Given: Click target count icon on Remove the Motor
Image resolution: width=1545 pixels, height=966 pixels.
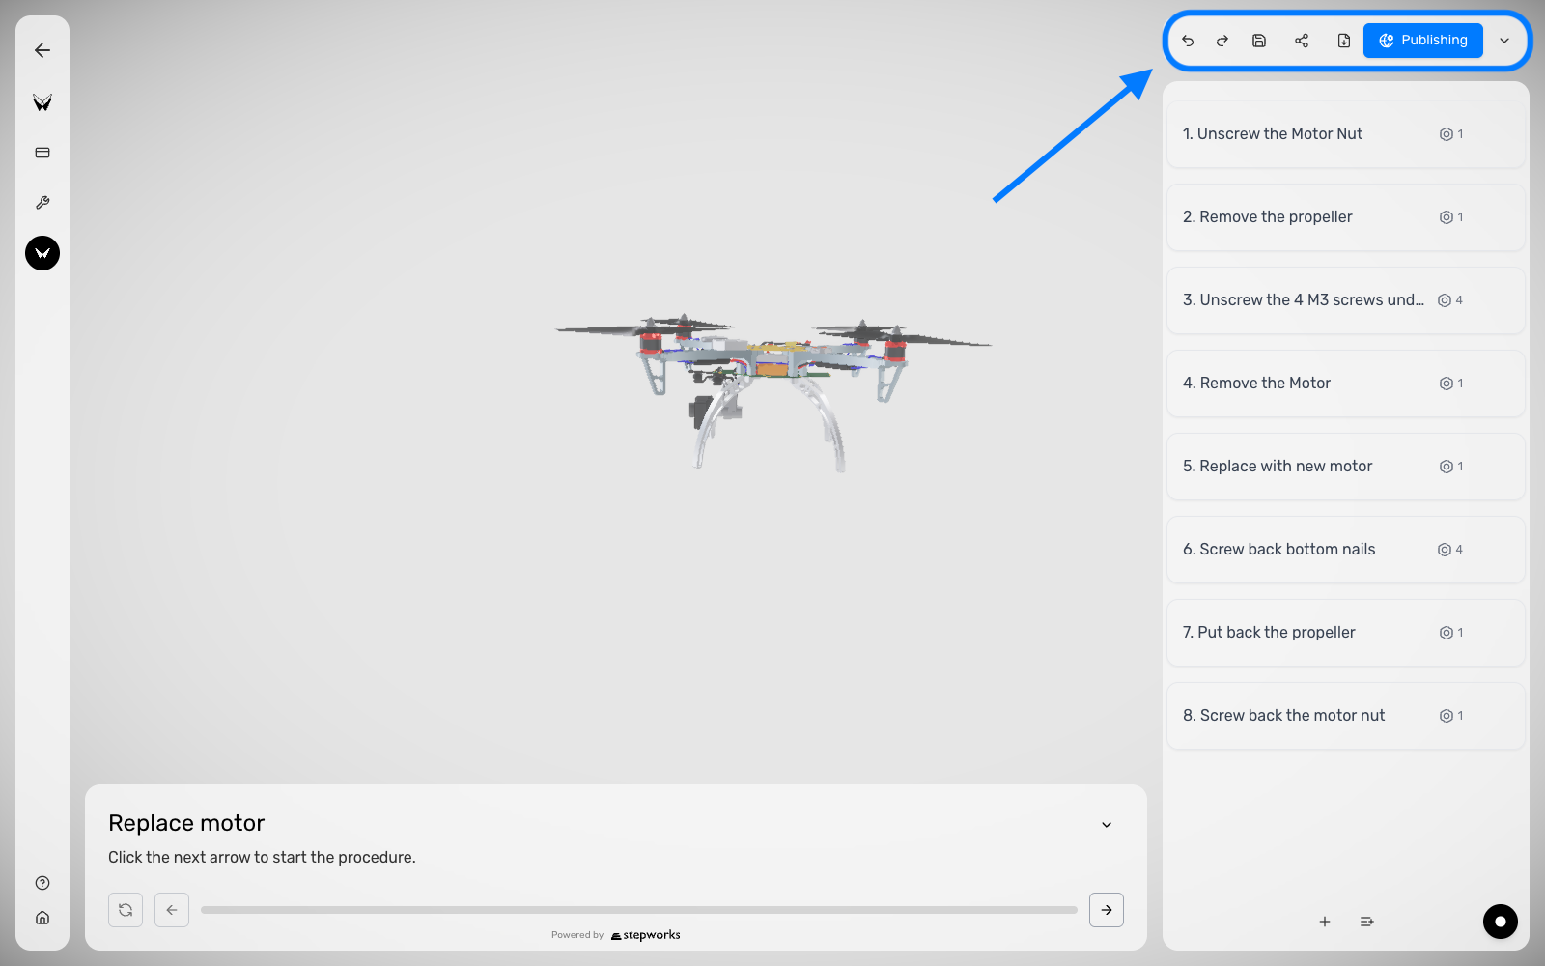Looking at the screenshot, I should 1447,384.
